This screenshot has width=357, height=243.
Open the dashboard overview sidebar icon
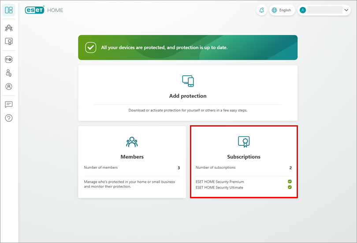[9, 10]
